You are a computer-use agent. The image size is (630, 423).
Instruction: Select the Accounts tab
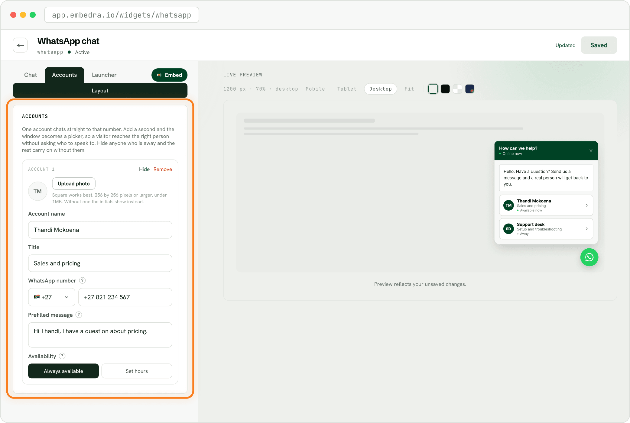pos(64,75)
